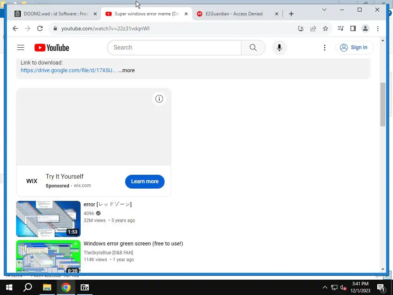The width and height of the screenshot is (393, 295).
Task: Open the drive.google.com download link
Action: [x=68, y=70]
